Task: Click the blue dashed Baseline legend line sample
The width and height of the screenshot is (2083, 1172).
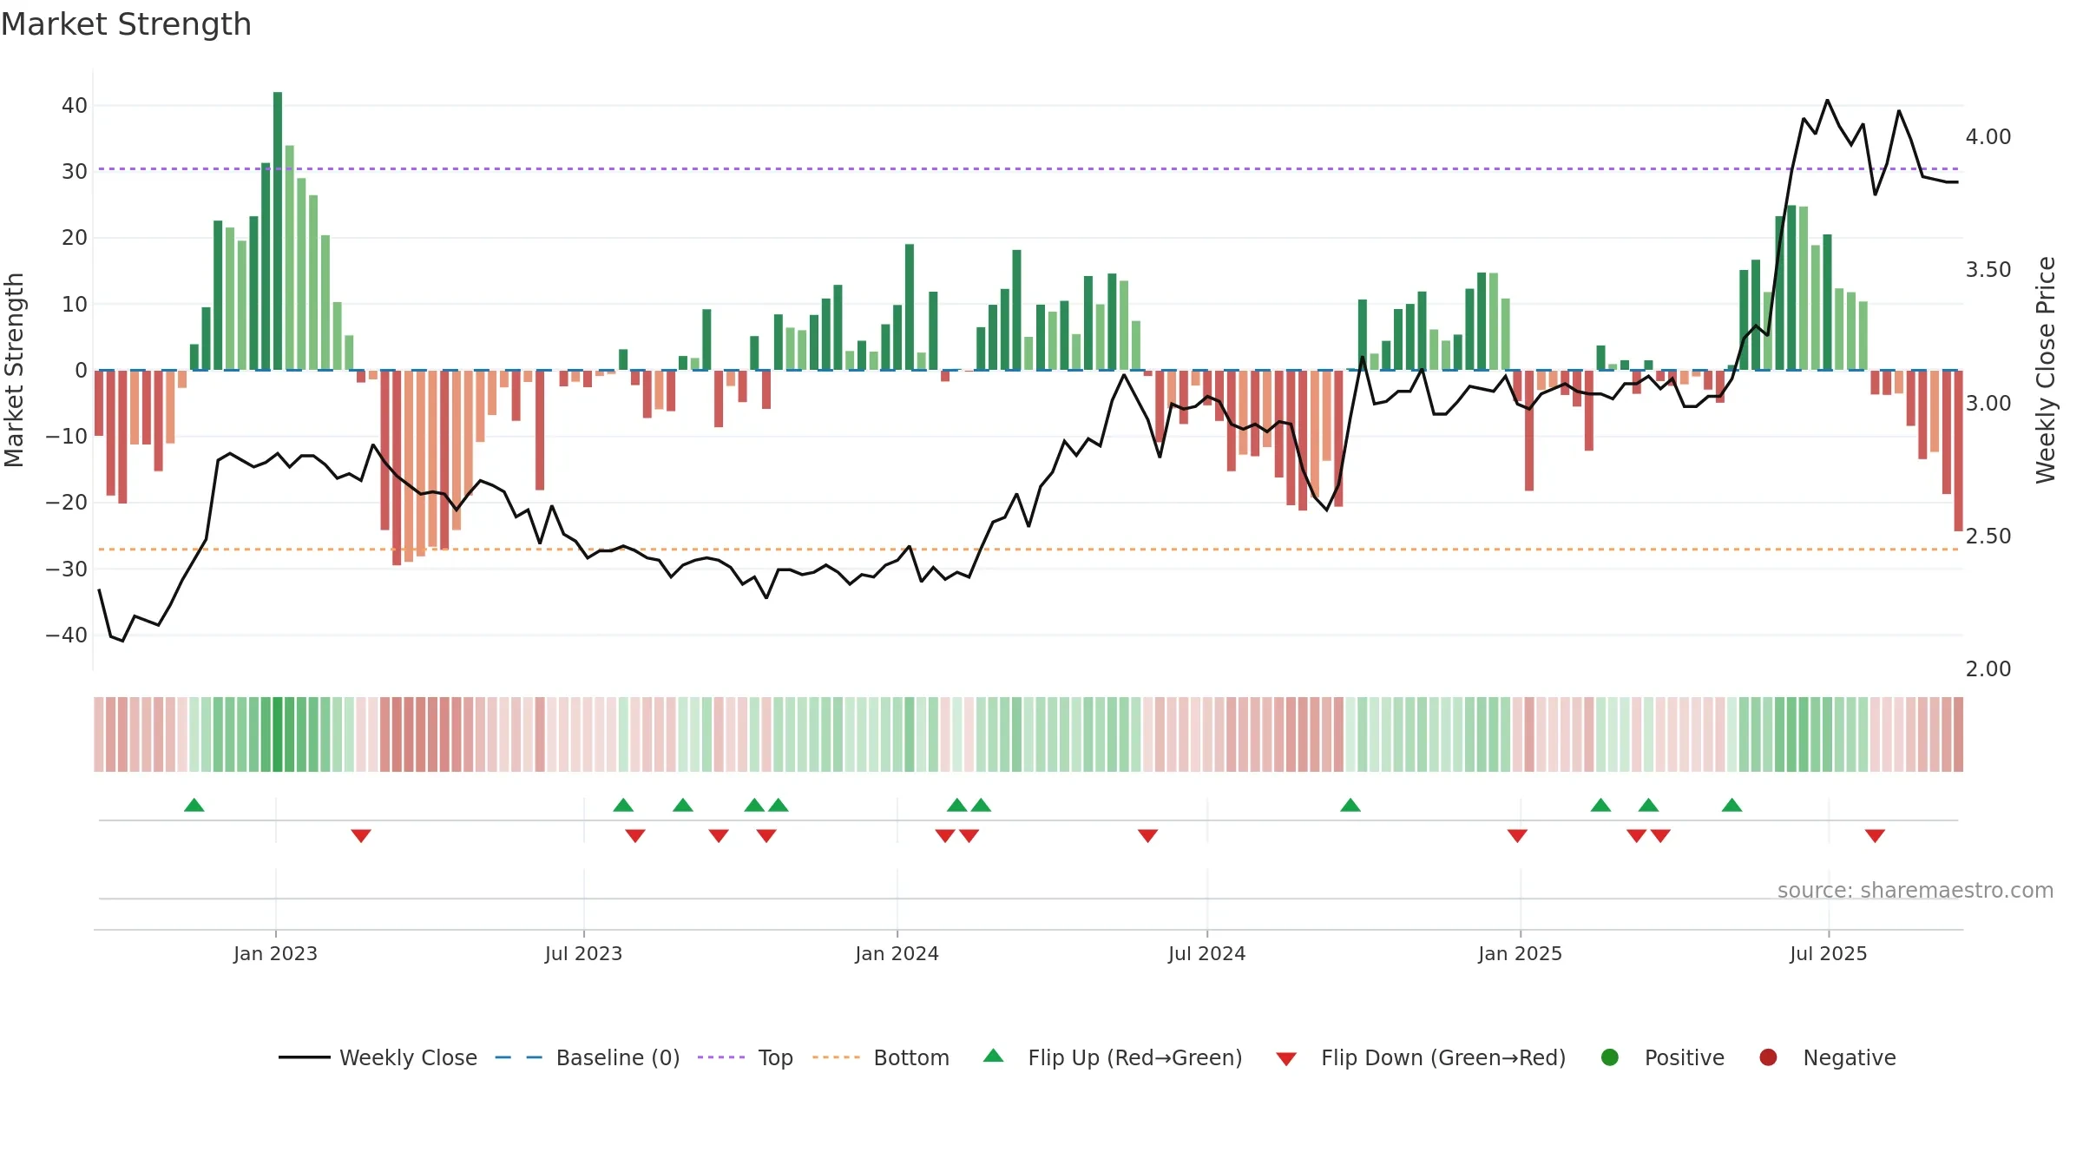Action: pyautogui.click(x=519, y=1057)
